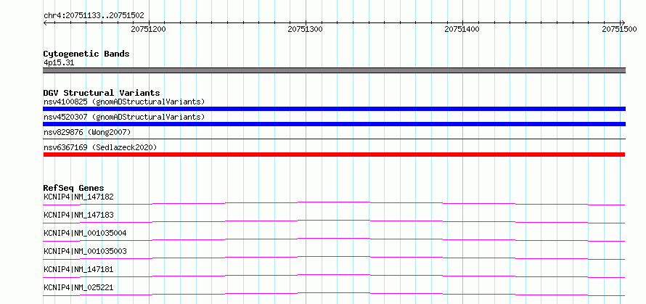Open variant label nsv829876 (Wong2007)

pyautogui.click(x=87, y=132)
